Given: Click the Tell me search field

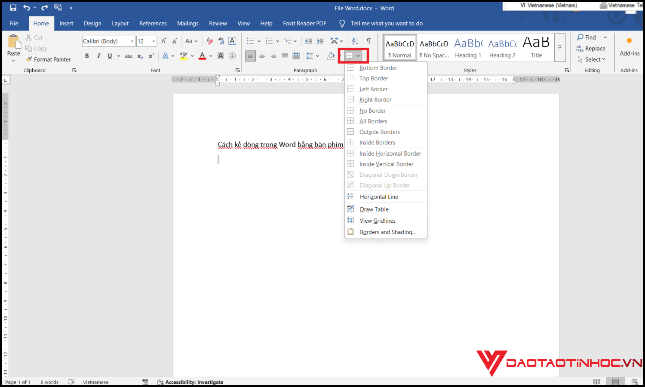Looking at the screenshot, I should tap(387, 23).
